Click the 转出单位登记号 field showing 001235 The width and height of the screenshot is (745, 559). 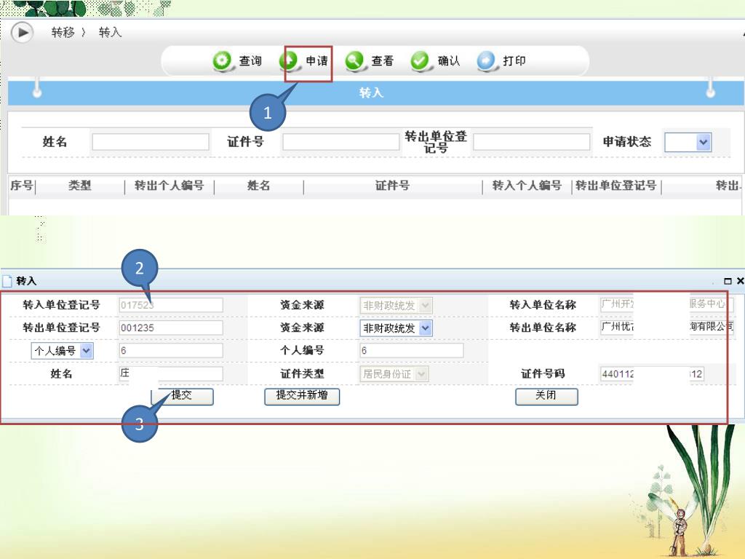point(170,328)
